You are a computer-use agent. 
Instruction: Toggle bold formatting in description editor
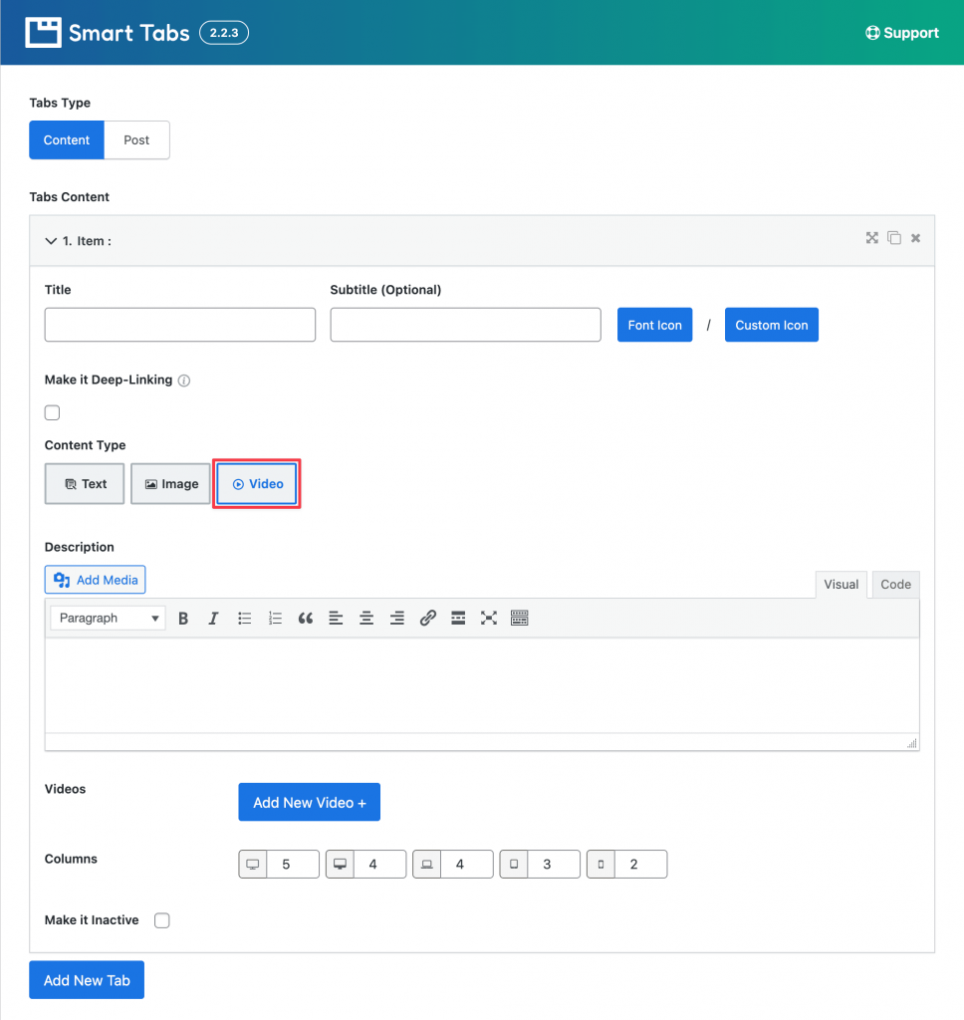[x=183, y=618]
